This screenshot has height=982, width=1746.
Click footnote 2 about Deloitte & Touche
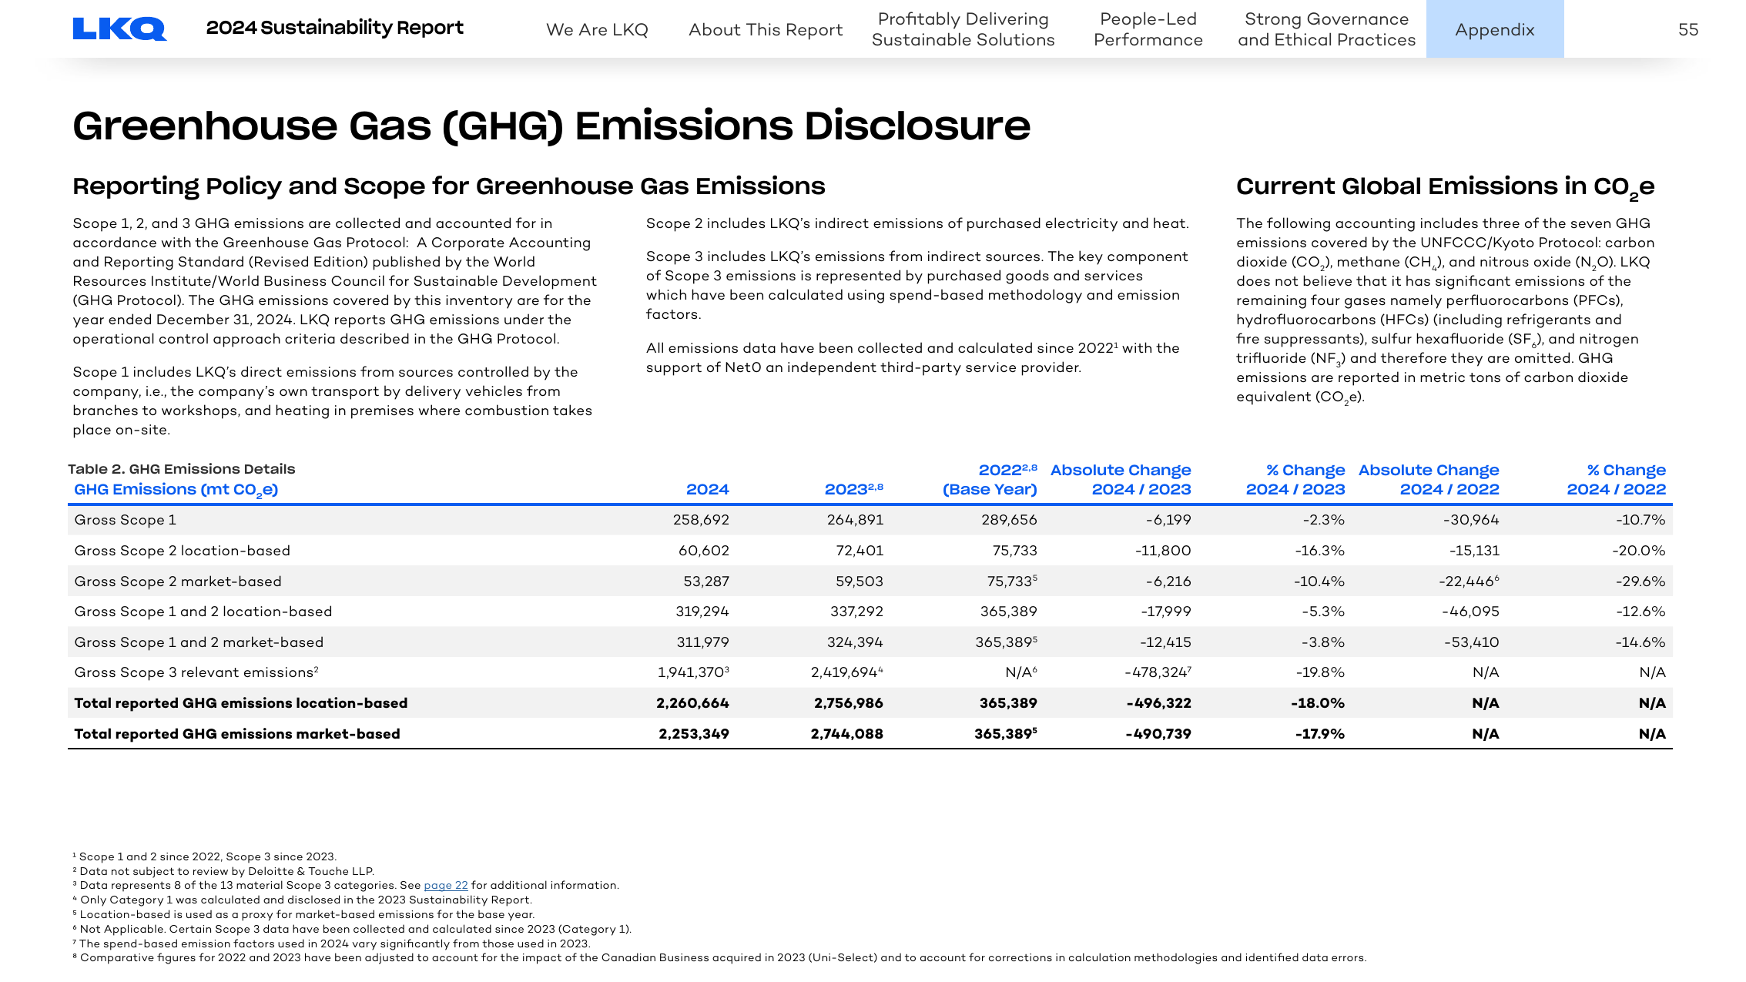pyautogui.click(x=223, y=871)
